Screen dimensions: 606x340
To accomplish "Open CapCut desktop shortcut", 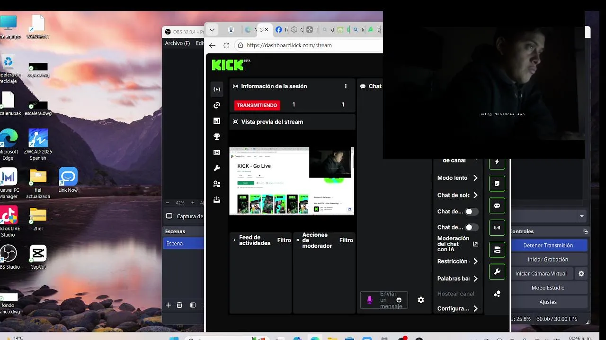I will [x=38, y=257].
